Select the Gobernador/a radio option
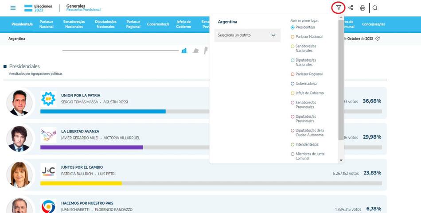 click(x=292, y=84)
